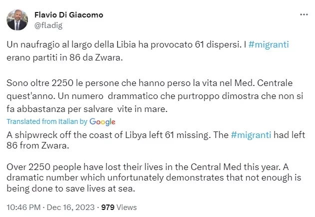
Task: Open the tweet's more options menu
Action: tap(304, 15)
